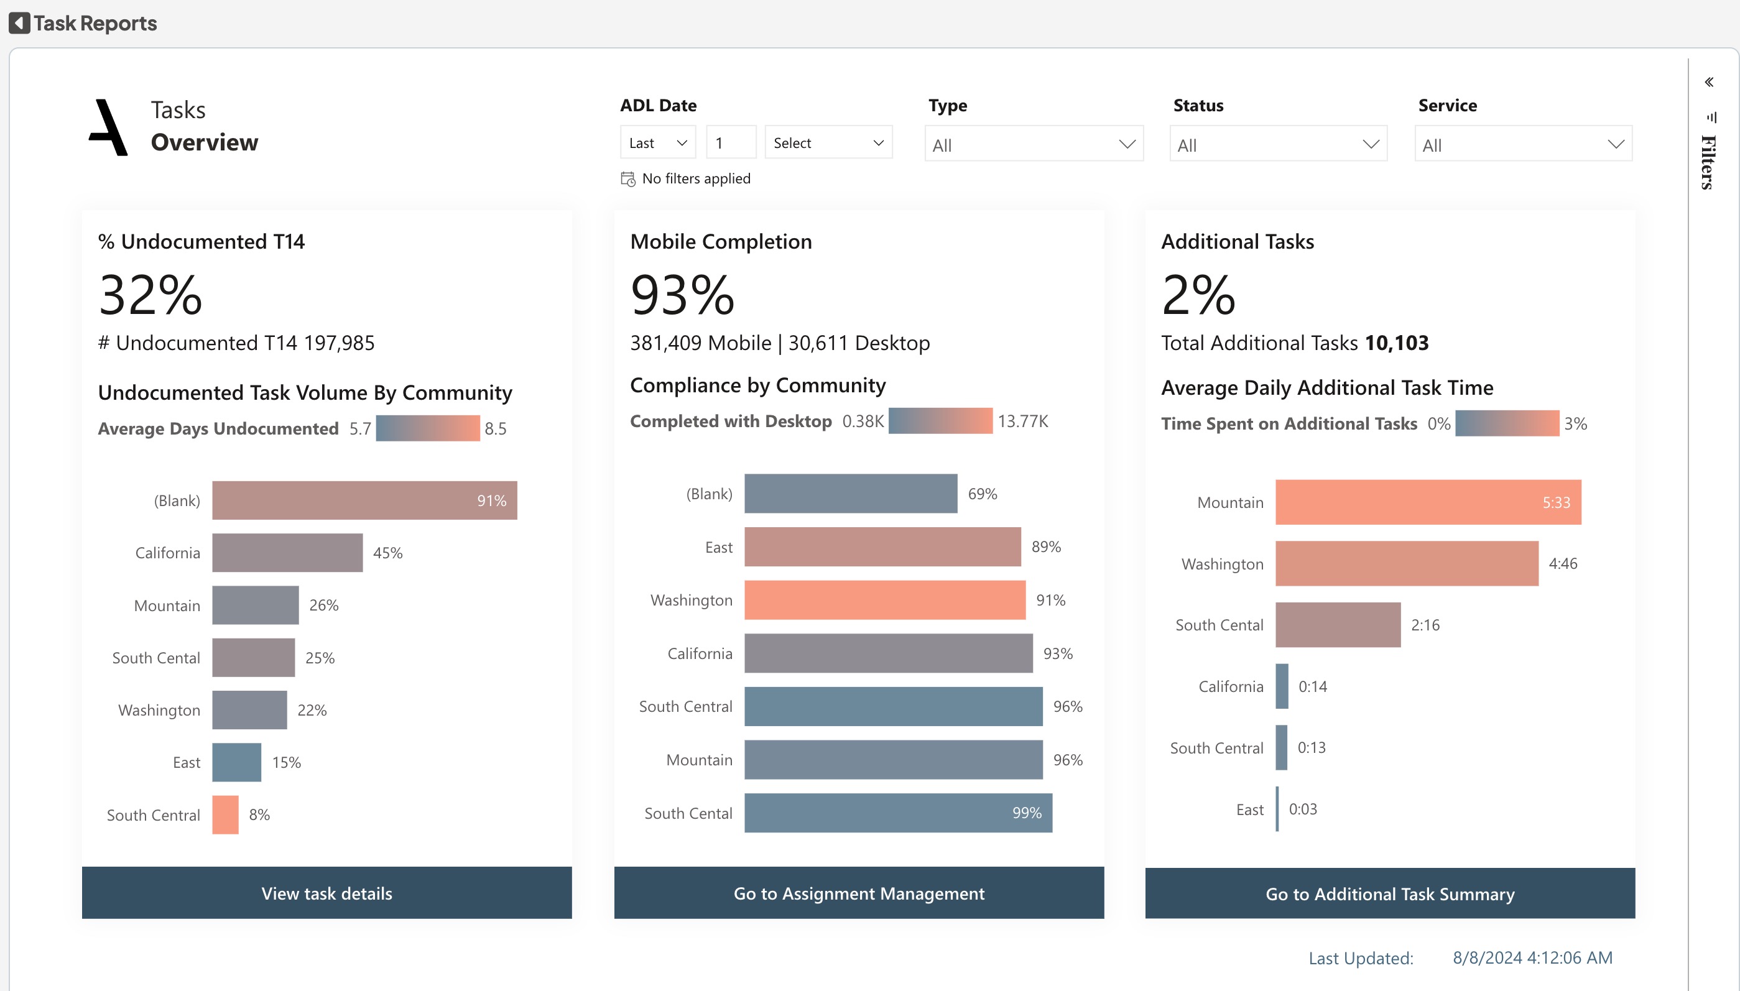Click the Task Reports back arrow icon
The height and width of the screenshot is (991, 1740).
pos(19,23)
